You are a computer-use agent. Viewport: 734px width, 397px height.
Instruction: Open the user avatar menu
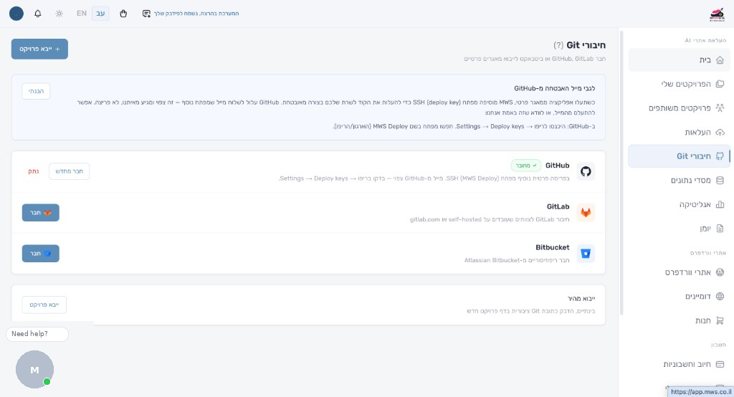[x=16, y=14]
